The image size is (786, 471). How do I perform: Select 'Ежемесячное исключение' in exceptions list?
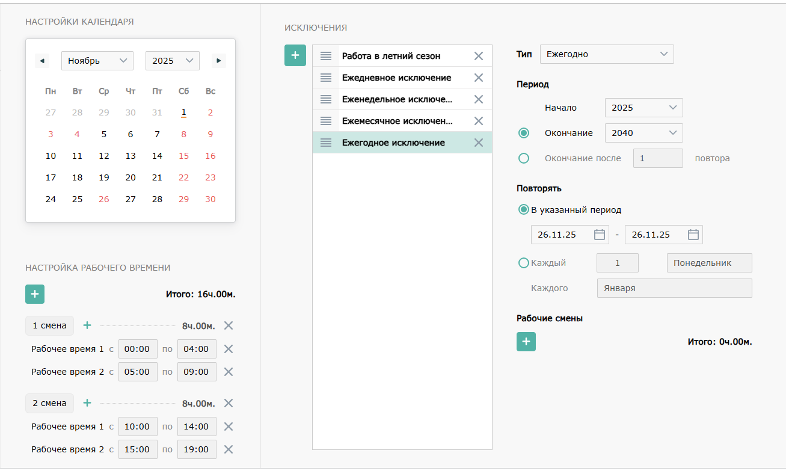click(x=397, y=121)
